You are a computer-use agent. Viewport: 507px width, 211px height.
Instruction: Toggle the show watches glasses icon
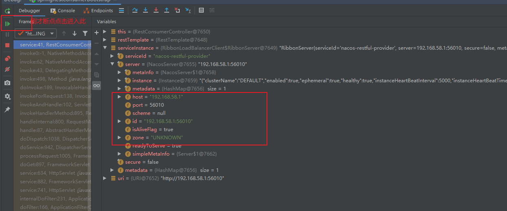pos(97,86)
